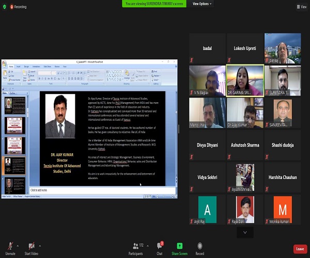Start recording with the Record button

(x=199, y=249)
